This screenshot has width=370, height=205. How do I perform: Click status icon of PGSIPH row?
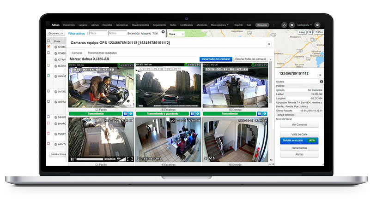click(56, 134)
